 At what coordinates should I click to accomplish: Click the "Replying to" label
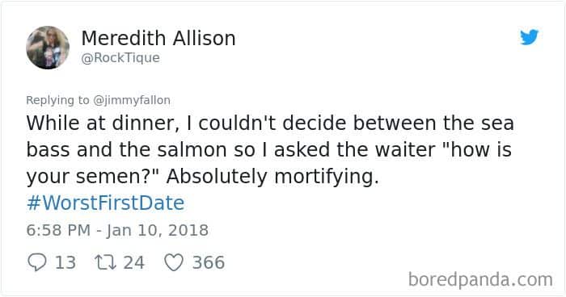57,100
